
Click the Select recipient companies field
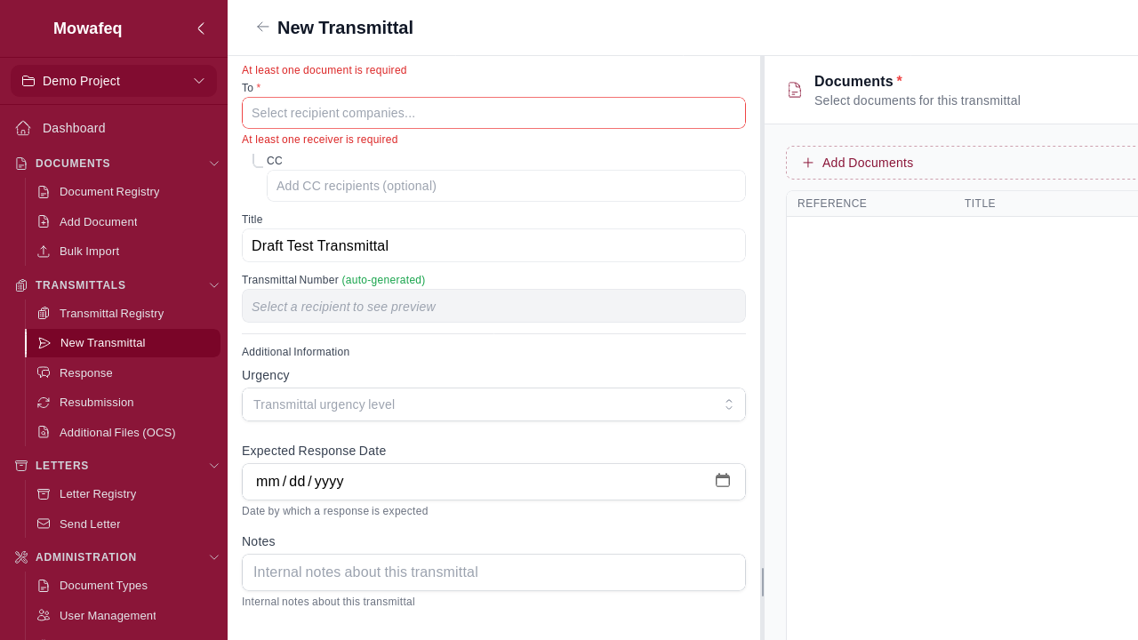pos(493,113)
